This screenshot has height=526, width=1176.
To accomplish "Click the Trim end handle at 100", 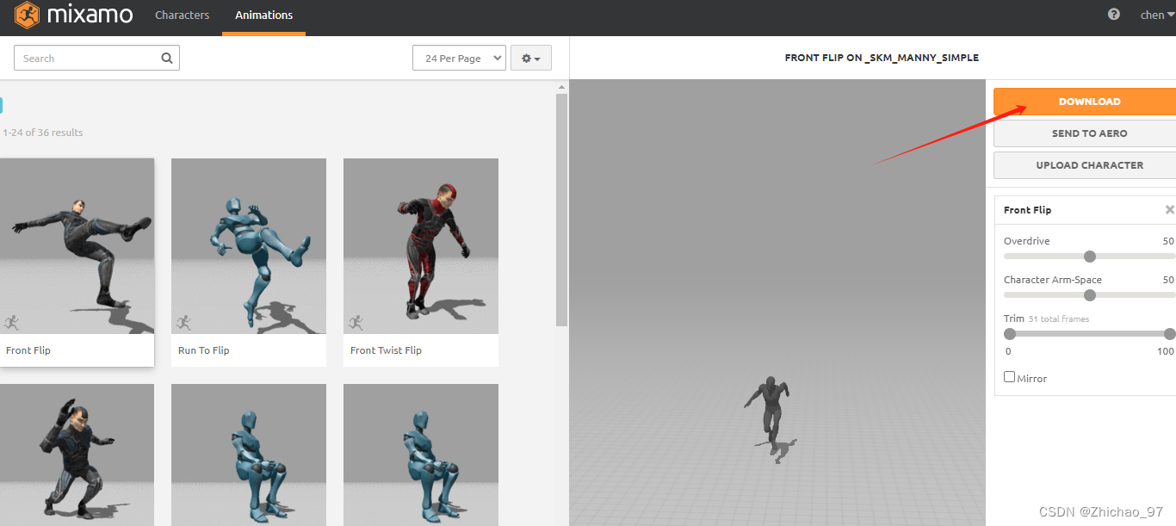I will pyautogui.click(x=1169, y=334).
